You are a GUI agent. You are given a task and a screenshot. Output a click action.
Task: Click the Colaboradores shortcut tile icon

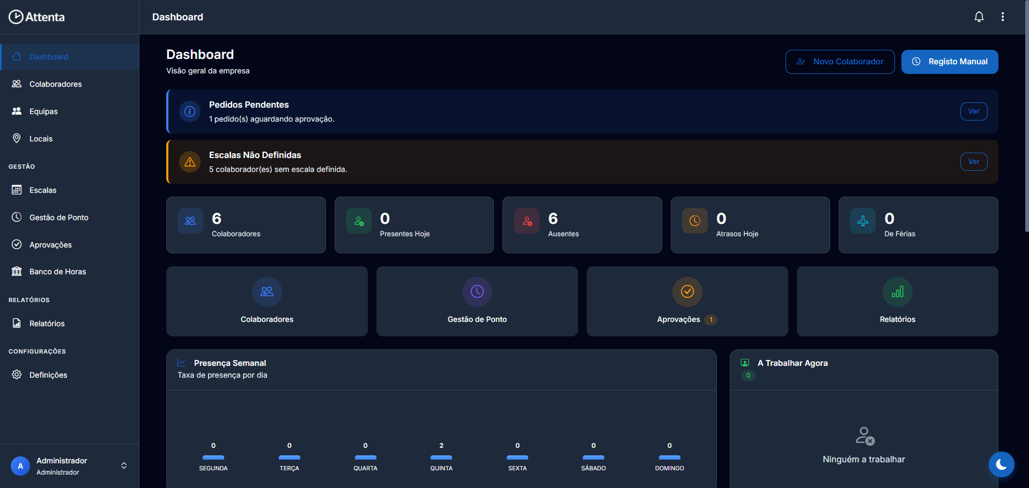pos(267,291)
